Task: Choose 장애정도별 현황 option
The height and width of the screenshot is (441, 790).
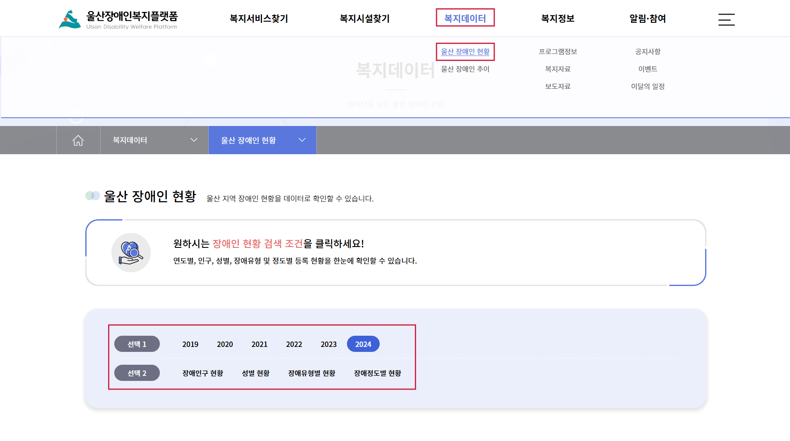Action: click(x=378, y=373)
